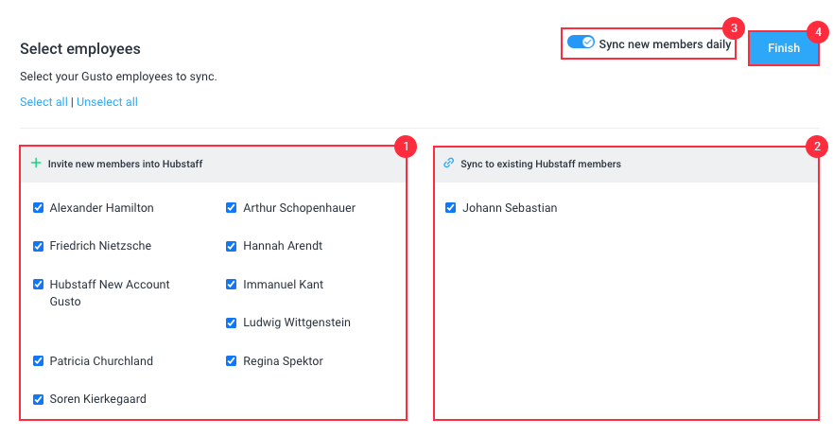Uncheck Hannah Arendt checkbox
This screenshot has width=833, height=436.
click(x=231, y=246)
